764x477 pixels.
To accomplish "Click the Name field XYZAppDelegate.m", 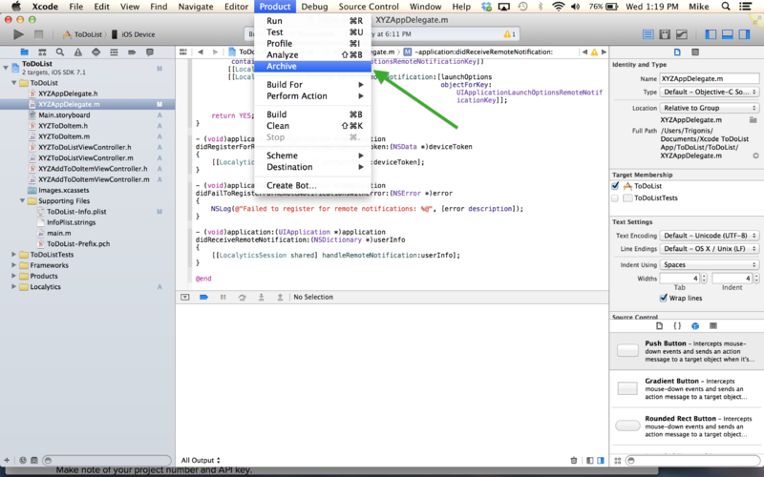I will [710, 78].
